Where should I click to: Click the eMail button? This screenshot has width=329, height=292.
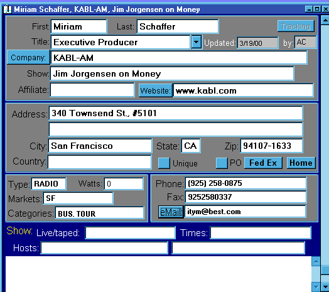[171, 212]
